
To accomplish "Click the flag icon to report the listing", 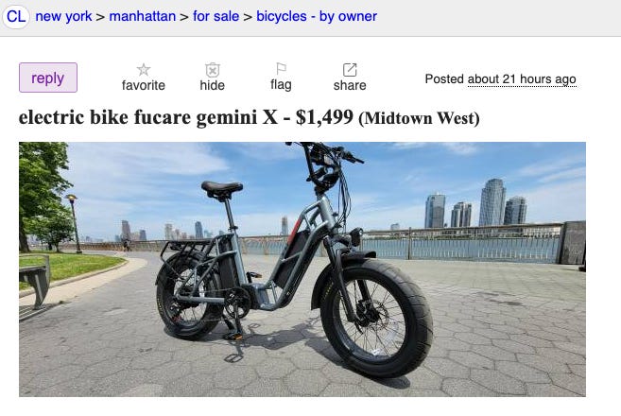I will pos(281,69).
